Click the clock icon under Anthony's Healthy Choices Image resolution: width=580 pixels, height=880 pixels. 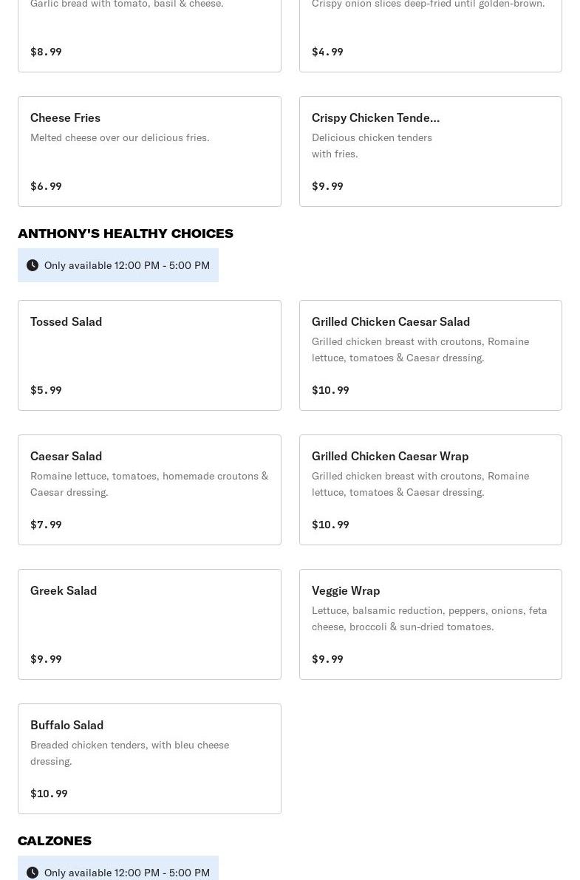33,265
